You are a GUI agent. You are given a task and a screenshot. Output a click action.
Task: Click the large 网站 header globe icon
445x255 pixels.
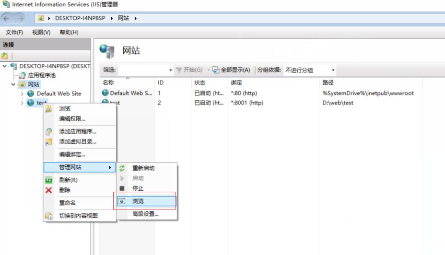click(107, 51)
